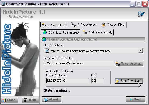Uncheck the Use Proxy Server checkbox
This screenshot has width=149, height=105.
pyautogui.click(x=47, y=71)
